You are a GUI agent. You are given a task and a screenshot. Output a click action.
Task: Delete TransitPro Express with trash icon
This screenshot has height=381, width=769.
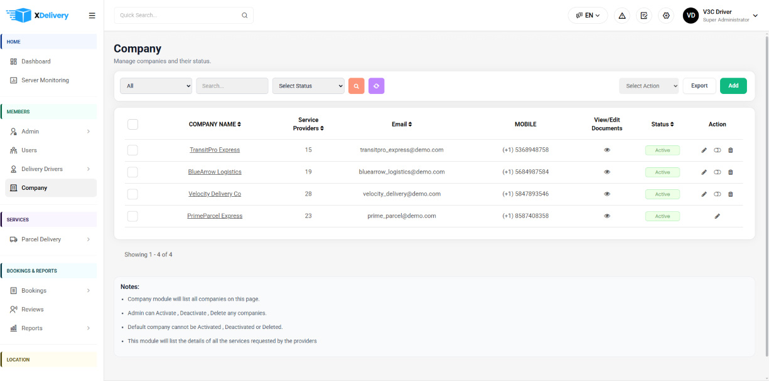731,150
